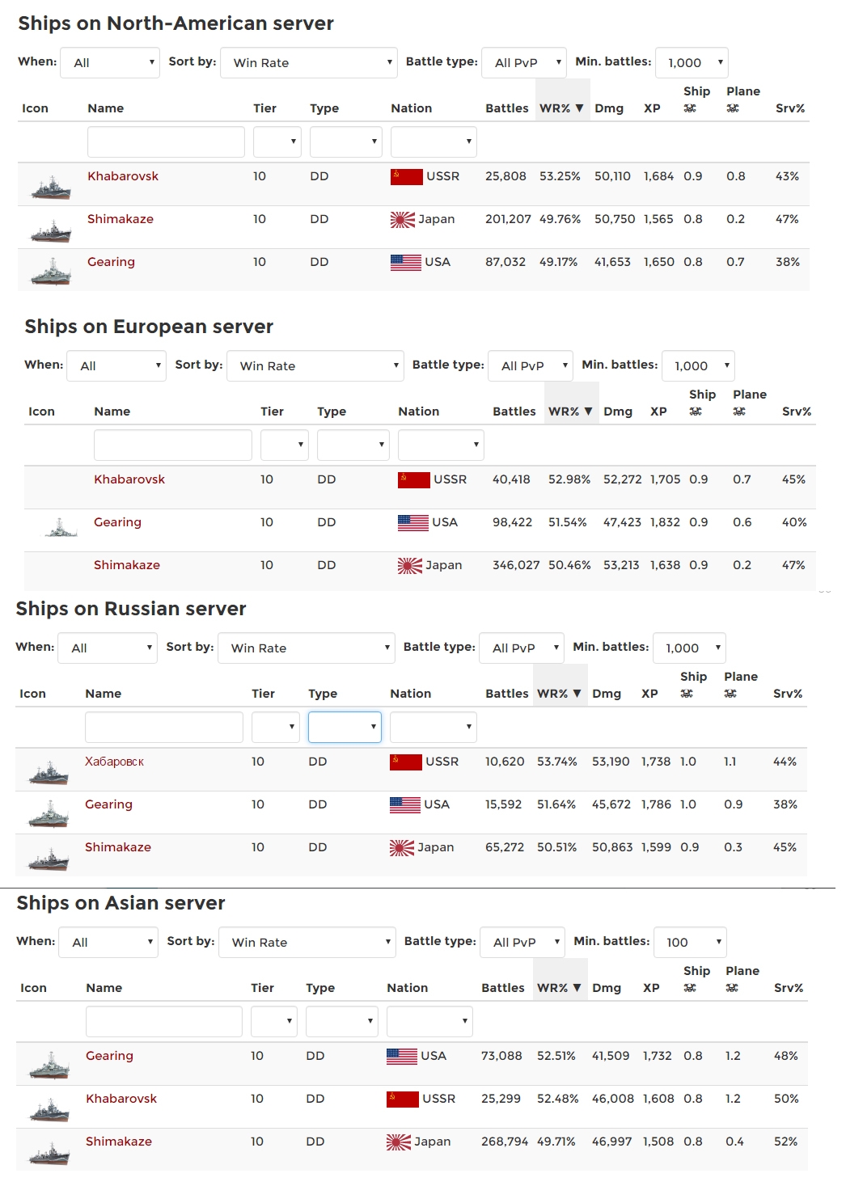This screenshot has height=1203, width=846.
Task: Sort North-American table by WR% column header
Action: coord(561,108)
